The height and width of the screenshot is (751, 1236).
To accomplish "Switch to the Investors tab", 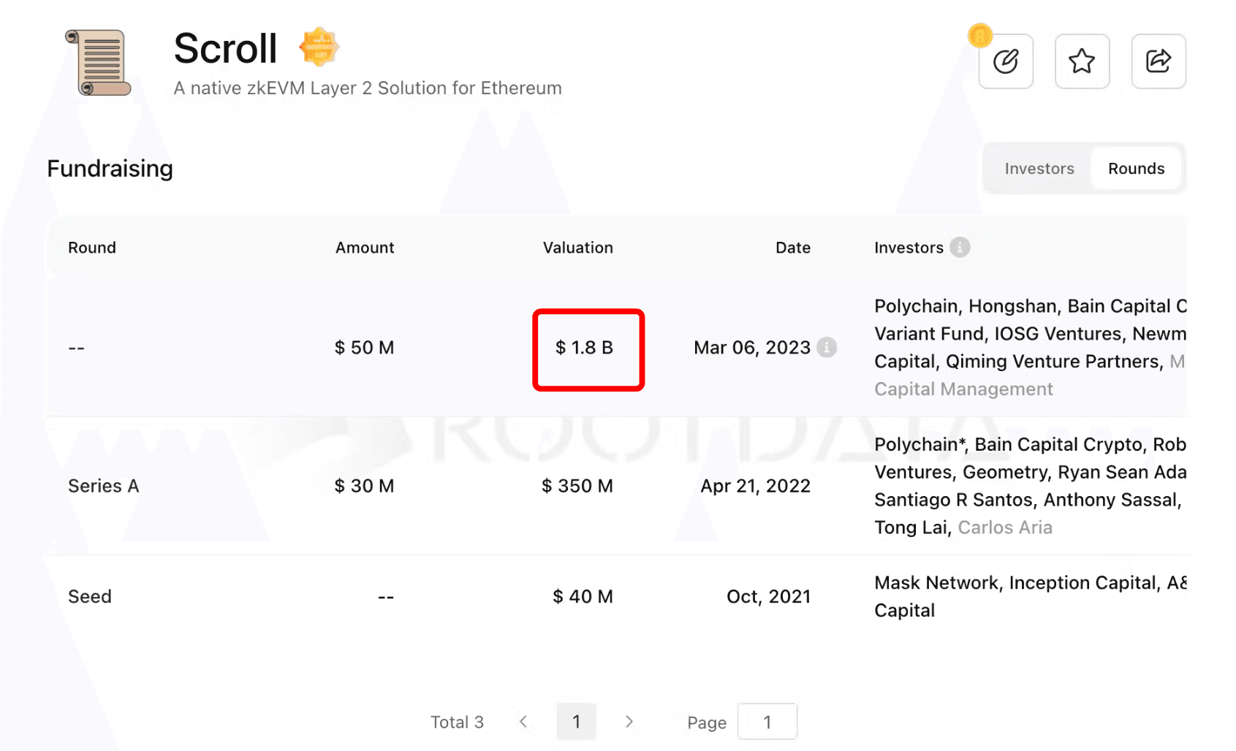I will pos(1039,169).
